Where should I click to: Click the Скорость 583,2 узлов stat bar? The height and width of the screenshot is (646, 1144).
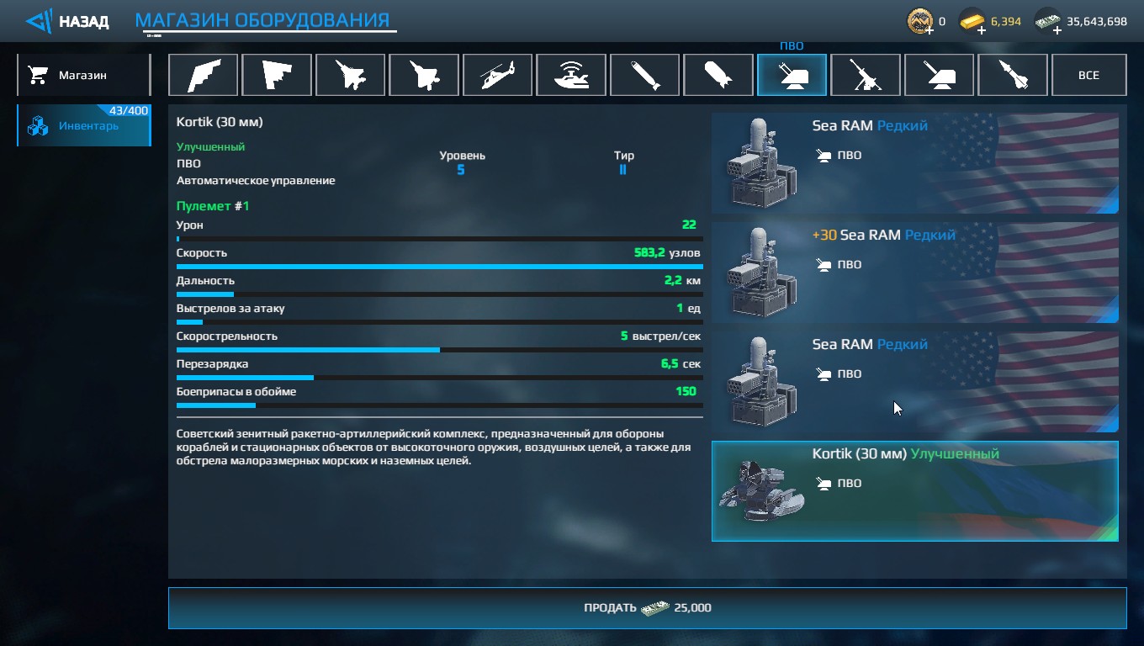click(x=440, y=267)
